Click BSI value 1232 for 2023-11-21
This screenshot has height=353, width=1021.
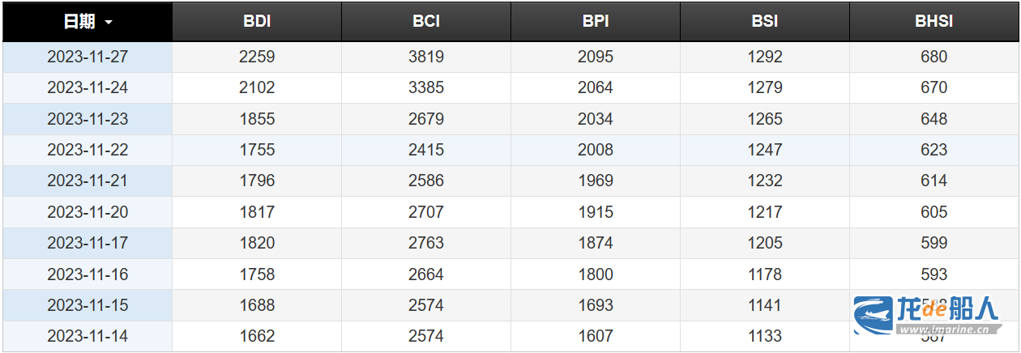point(765,181)
